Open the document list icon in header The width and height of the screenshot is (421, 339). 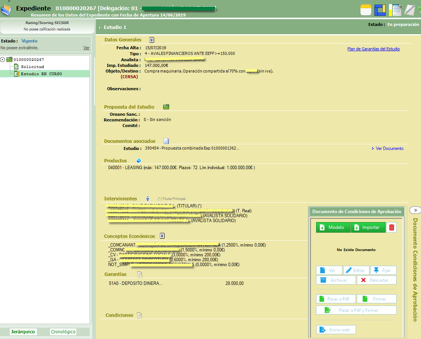pyautogui.click(x=395, y=10)
